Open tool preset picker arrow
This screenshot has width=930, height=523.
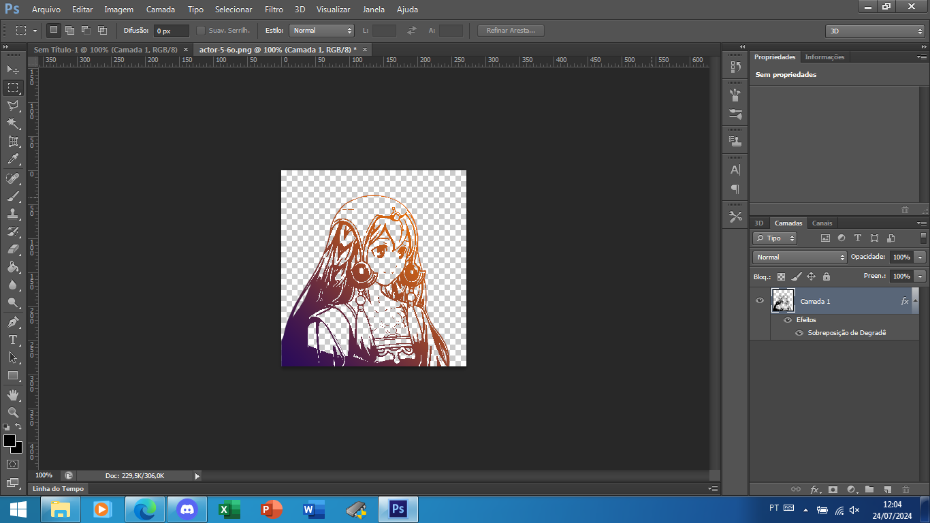[35, 31]
